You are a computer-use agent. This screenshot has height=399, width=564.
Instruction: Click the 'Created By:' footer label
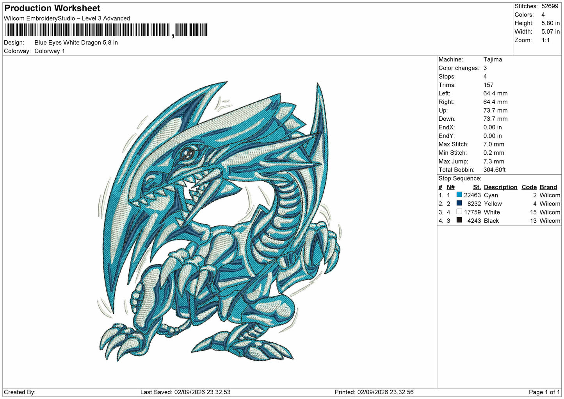click(x=20, y=392)
